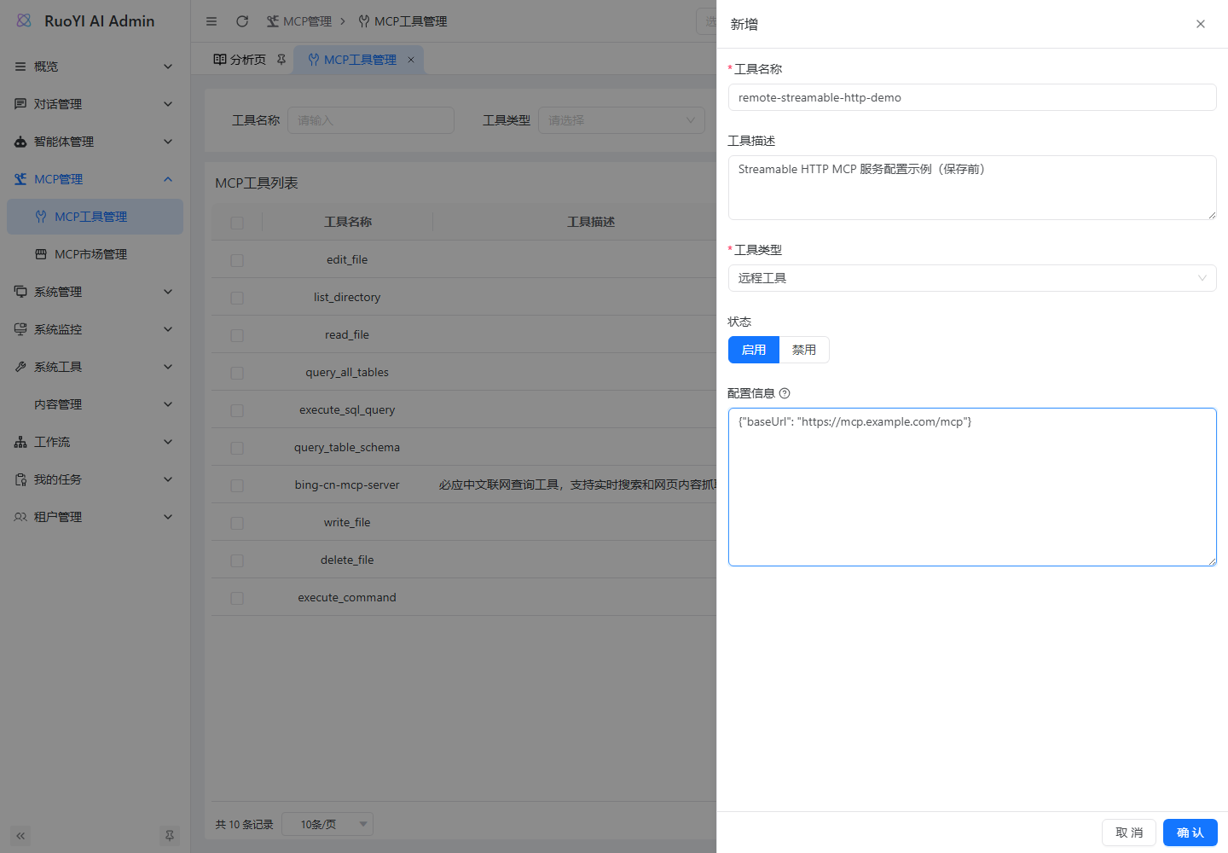1228x853 pixels.
Task: Collapse sidebar with double-arrow icon
Action: (x=20, y=836)
